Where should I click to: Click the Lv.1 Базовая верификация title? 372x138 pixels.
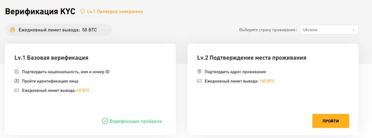point(52,58)
